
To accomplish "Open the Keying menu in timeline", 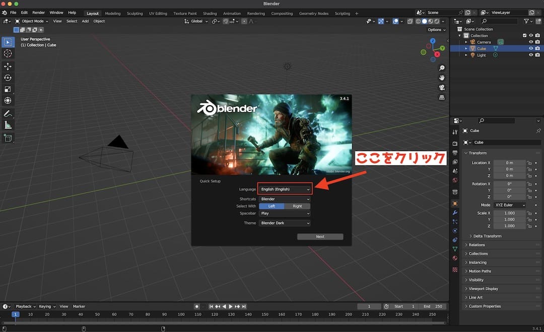I will tap(47, 306).
